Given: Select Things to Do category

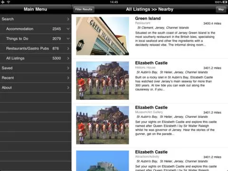Looking at the screenshot, I should coord(36,38).
